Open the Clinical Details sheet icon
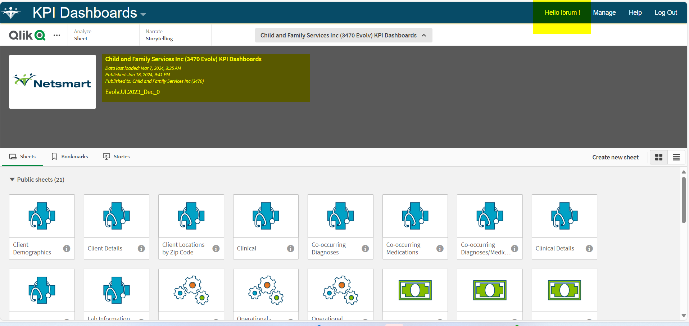 tap(565, 216)
